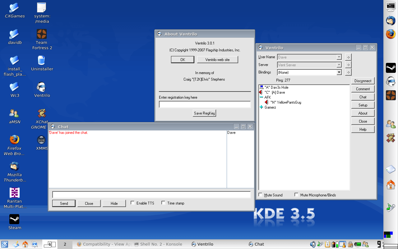
Task: Focus the registration key input field
Action: pyautogui.click(x=205, y=104)
